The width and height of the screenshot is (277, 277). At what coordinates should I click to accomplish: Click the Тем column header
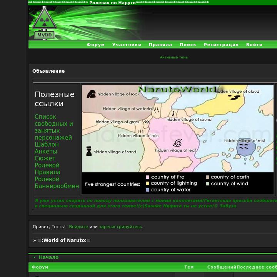pyautogui.click(x=189, y=267)
